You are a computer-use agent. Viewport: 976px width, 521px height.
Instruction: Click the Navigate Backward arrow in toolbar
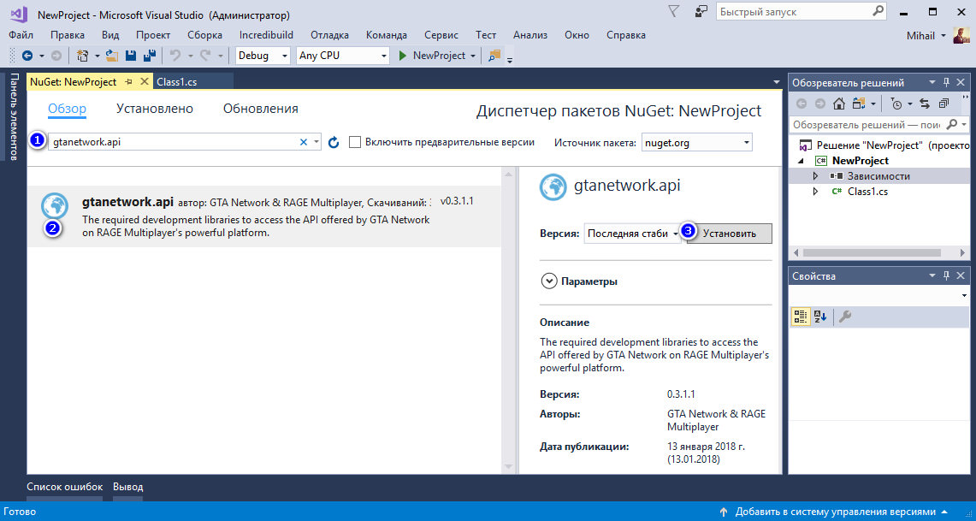click(x=27, y=56)
